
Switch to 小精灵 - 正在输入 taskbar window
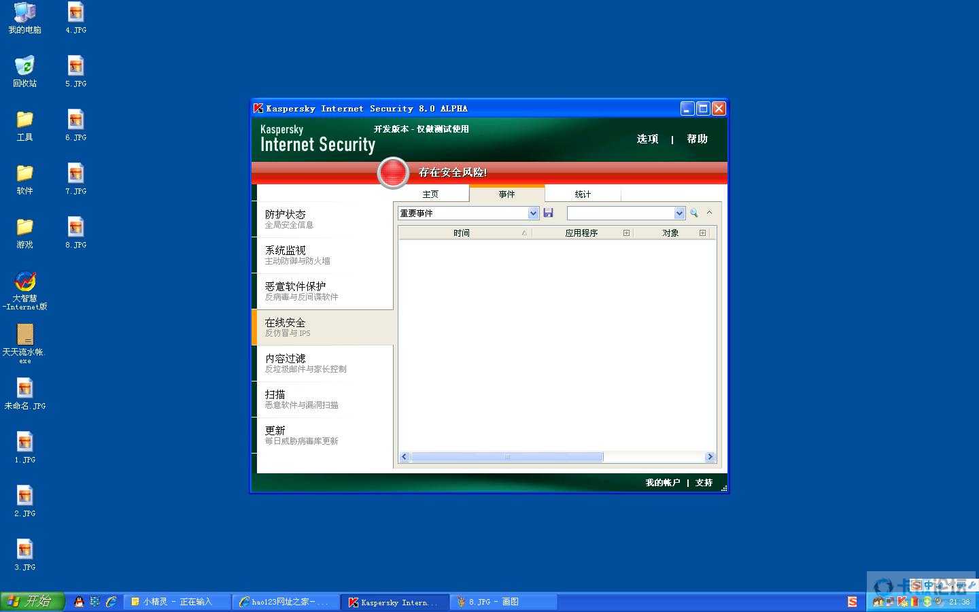tap(177, 602)
